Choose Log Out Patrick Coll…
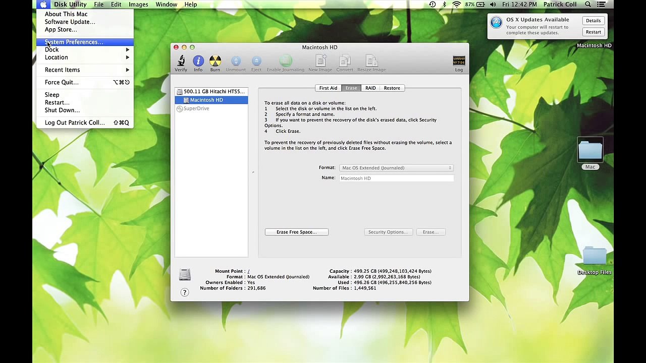 [x=85, y=123]
